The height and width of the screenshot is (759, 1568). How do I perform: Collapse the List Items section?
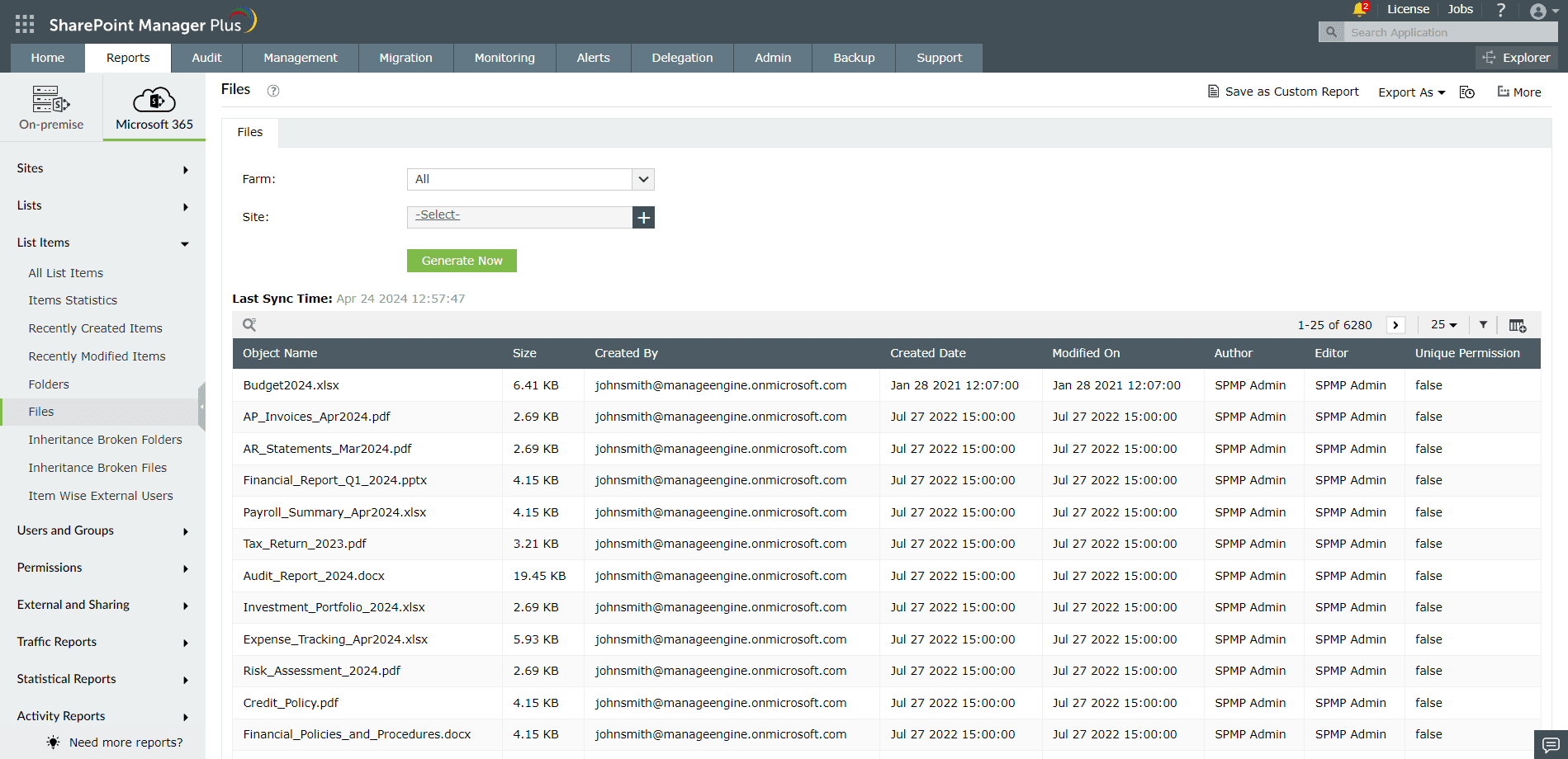[x=185, y=243]
